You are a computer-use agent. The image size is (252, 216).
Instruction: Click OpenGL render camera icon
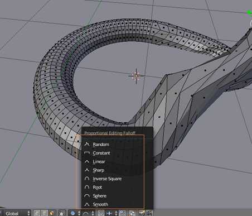pos(142,213)
